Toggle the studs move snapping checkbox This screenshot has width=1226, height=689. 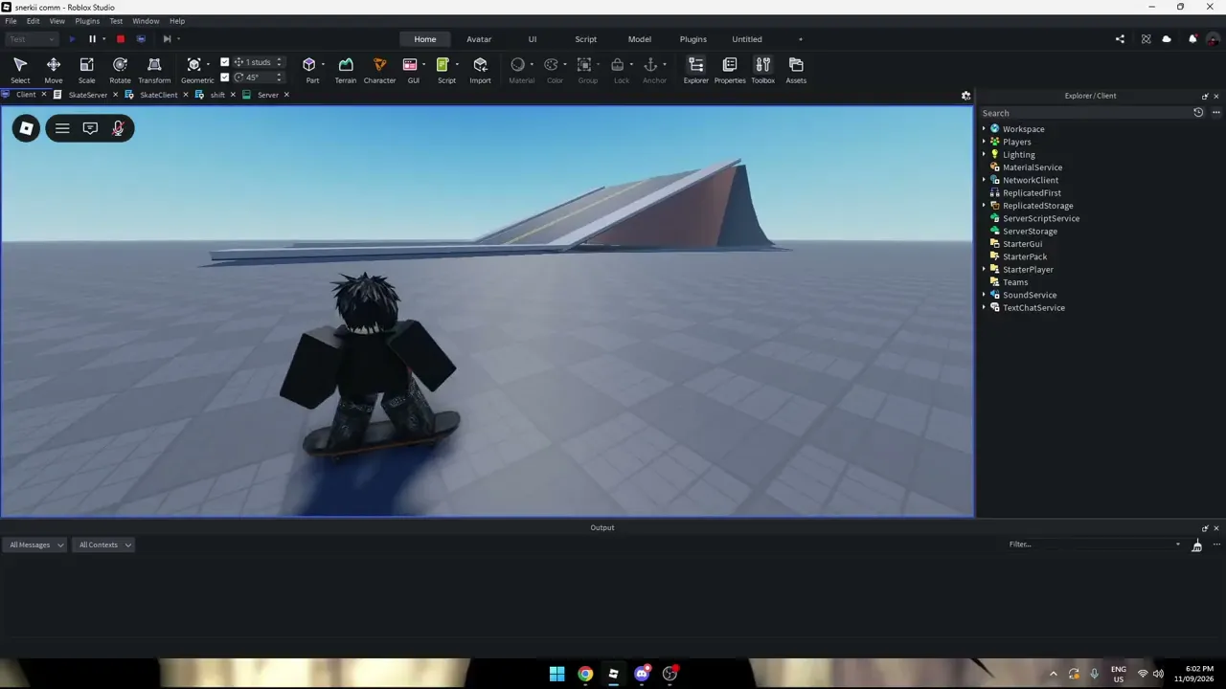(225, 62)
